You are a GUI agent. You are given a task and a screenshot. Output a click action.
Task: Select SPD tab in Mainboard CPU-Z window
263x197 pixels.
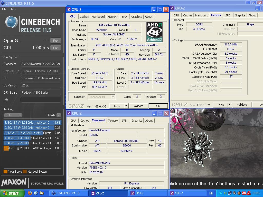click(125, 121)
